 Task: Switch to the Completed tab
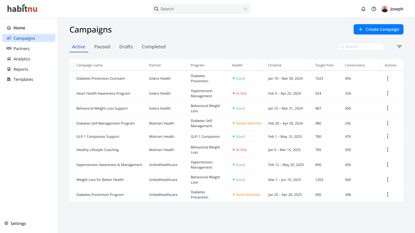154,47
